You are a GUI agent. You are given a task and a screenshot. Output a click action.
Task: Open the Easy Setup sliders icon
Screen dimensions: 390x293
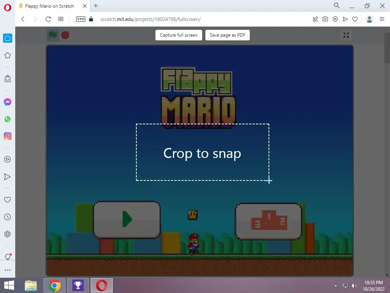click(382, 19)
